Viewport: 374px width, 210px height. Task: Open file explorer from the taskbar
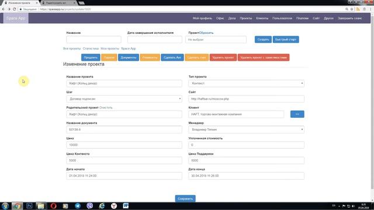click(x=41, y=206)
